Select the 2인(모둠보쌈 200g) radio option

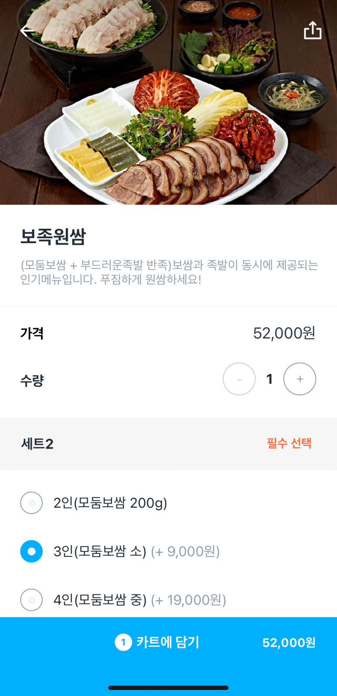tap(31, 503)
